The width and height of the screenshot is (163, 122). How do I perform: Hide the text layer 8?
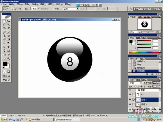tap(130, 95)
